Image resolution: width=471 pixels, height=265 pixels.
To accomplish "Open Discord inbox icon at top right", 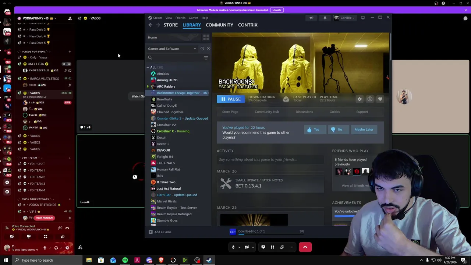I will point(436,3).
